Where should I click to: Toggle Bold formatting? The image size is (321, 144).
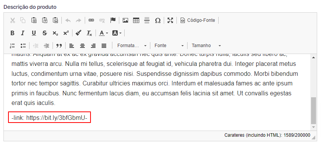[13, 33]
